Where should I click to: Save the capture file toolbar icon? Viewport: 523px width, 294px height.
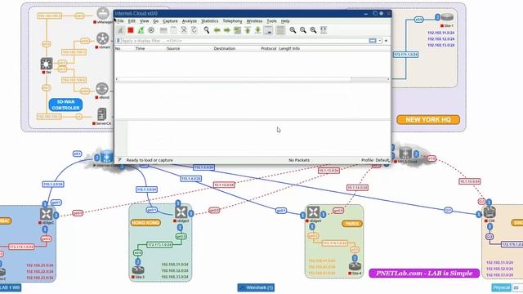click(173, 30)
